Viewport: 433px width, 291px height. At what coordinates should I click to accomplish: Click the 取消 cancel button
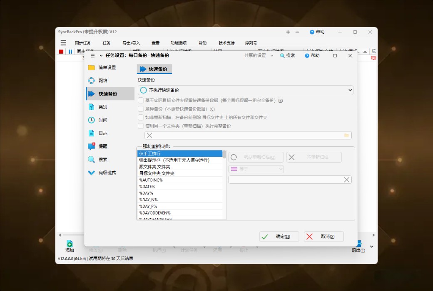click(324, 237)
